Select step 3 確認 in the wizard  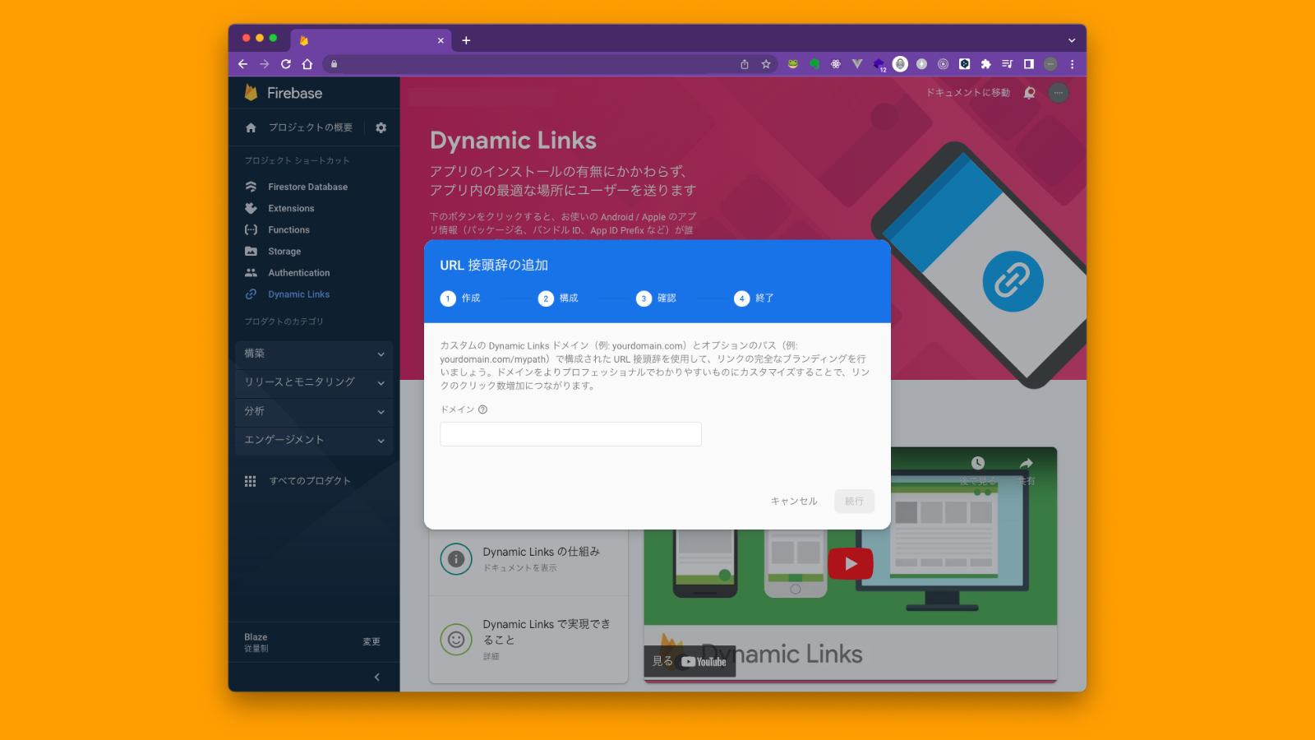coord(656,298)
